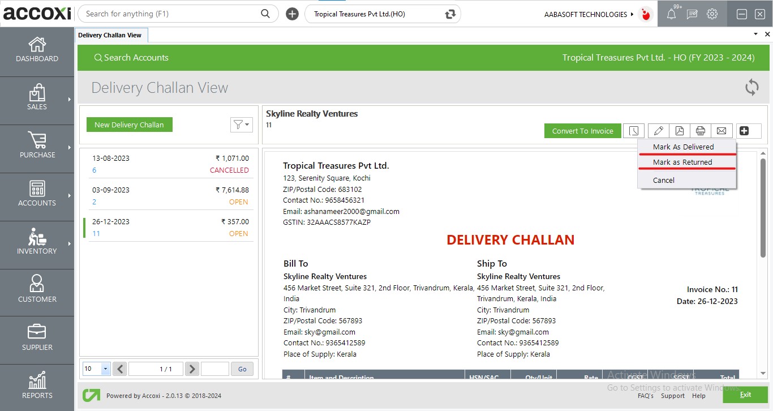Select the challan dated 03-09-2023
This screenshot has height=411, width=773.
(x=169, y=196)
